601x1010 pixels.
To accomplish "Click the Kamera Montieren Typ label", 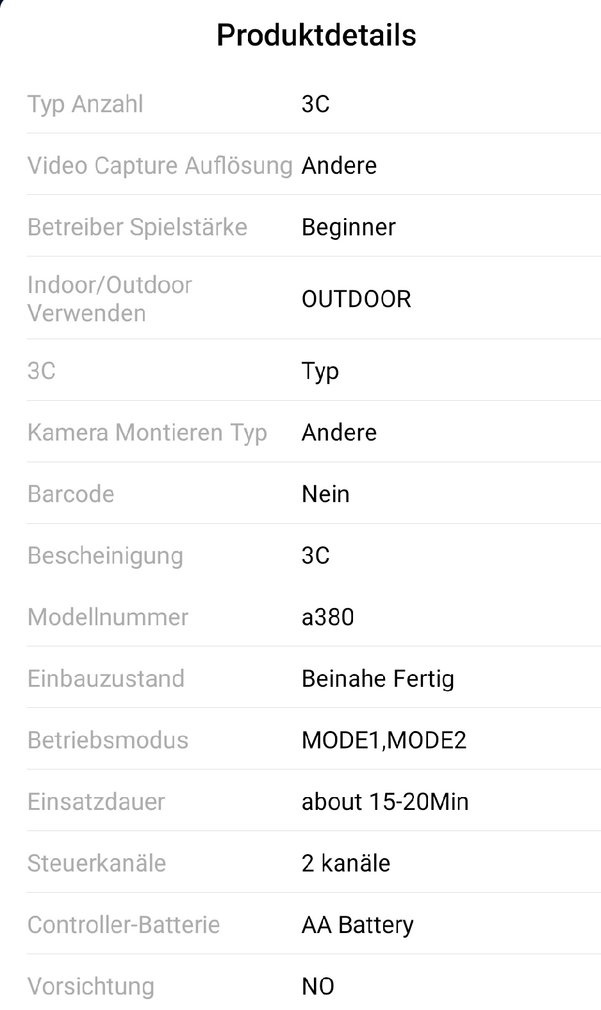I will coord(147,432).
